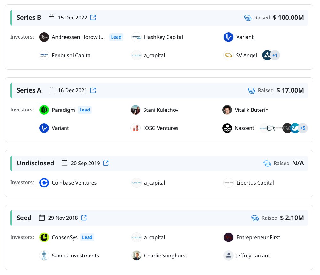320x275 pixels.
Task: Click the Fenbushi Capital logo
Action: 44,55
